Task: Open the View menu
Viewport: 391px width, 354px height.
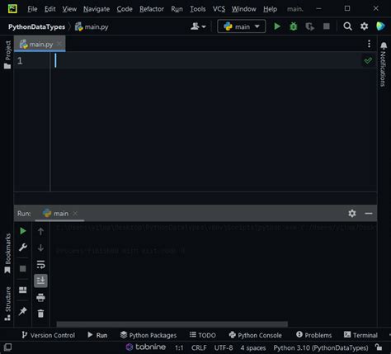Action: click(x=69, y=9)
